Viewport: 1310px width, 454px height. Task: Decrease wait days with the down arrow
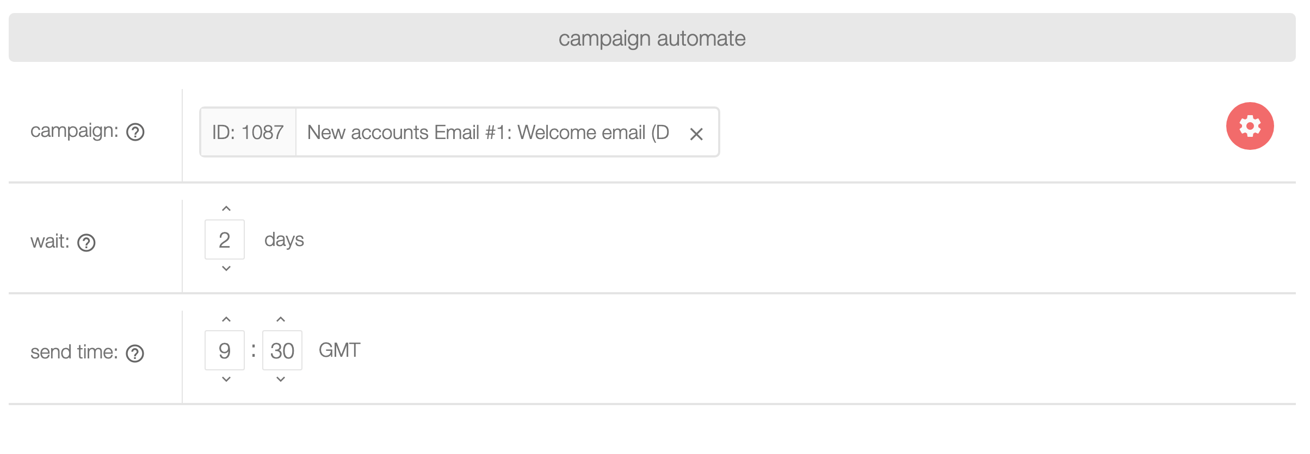tap(226, 268)
